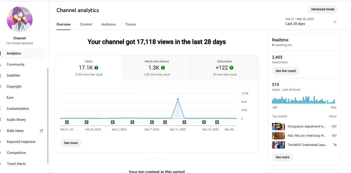Click the green arrow beside +122 subscribers
The height and width of the screenshot is (173, 351).
(x=231, y=68)
